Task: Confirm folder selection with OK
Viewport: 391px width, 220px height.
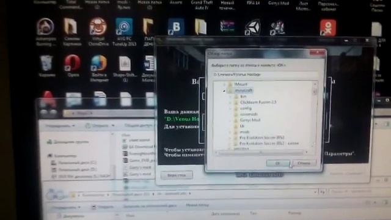Action: [277, 163]
